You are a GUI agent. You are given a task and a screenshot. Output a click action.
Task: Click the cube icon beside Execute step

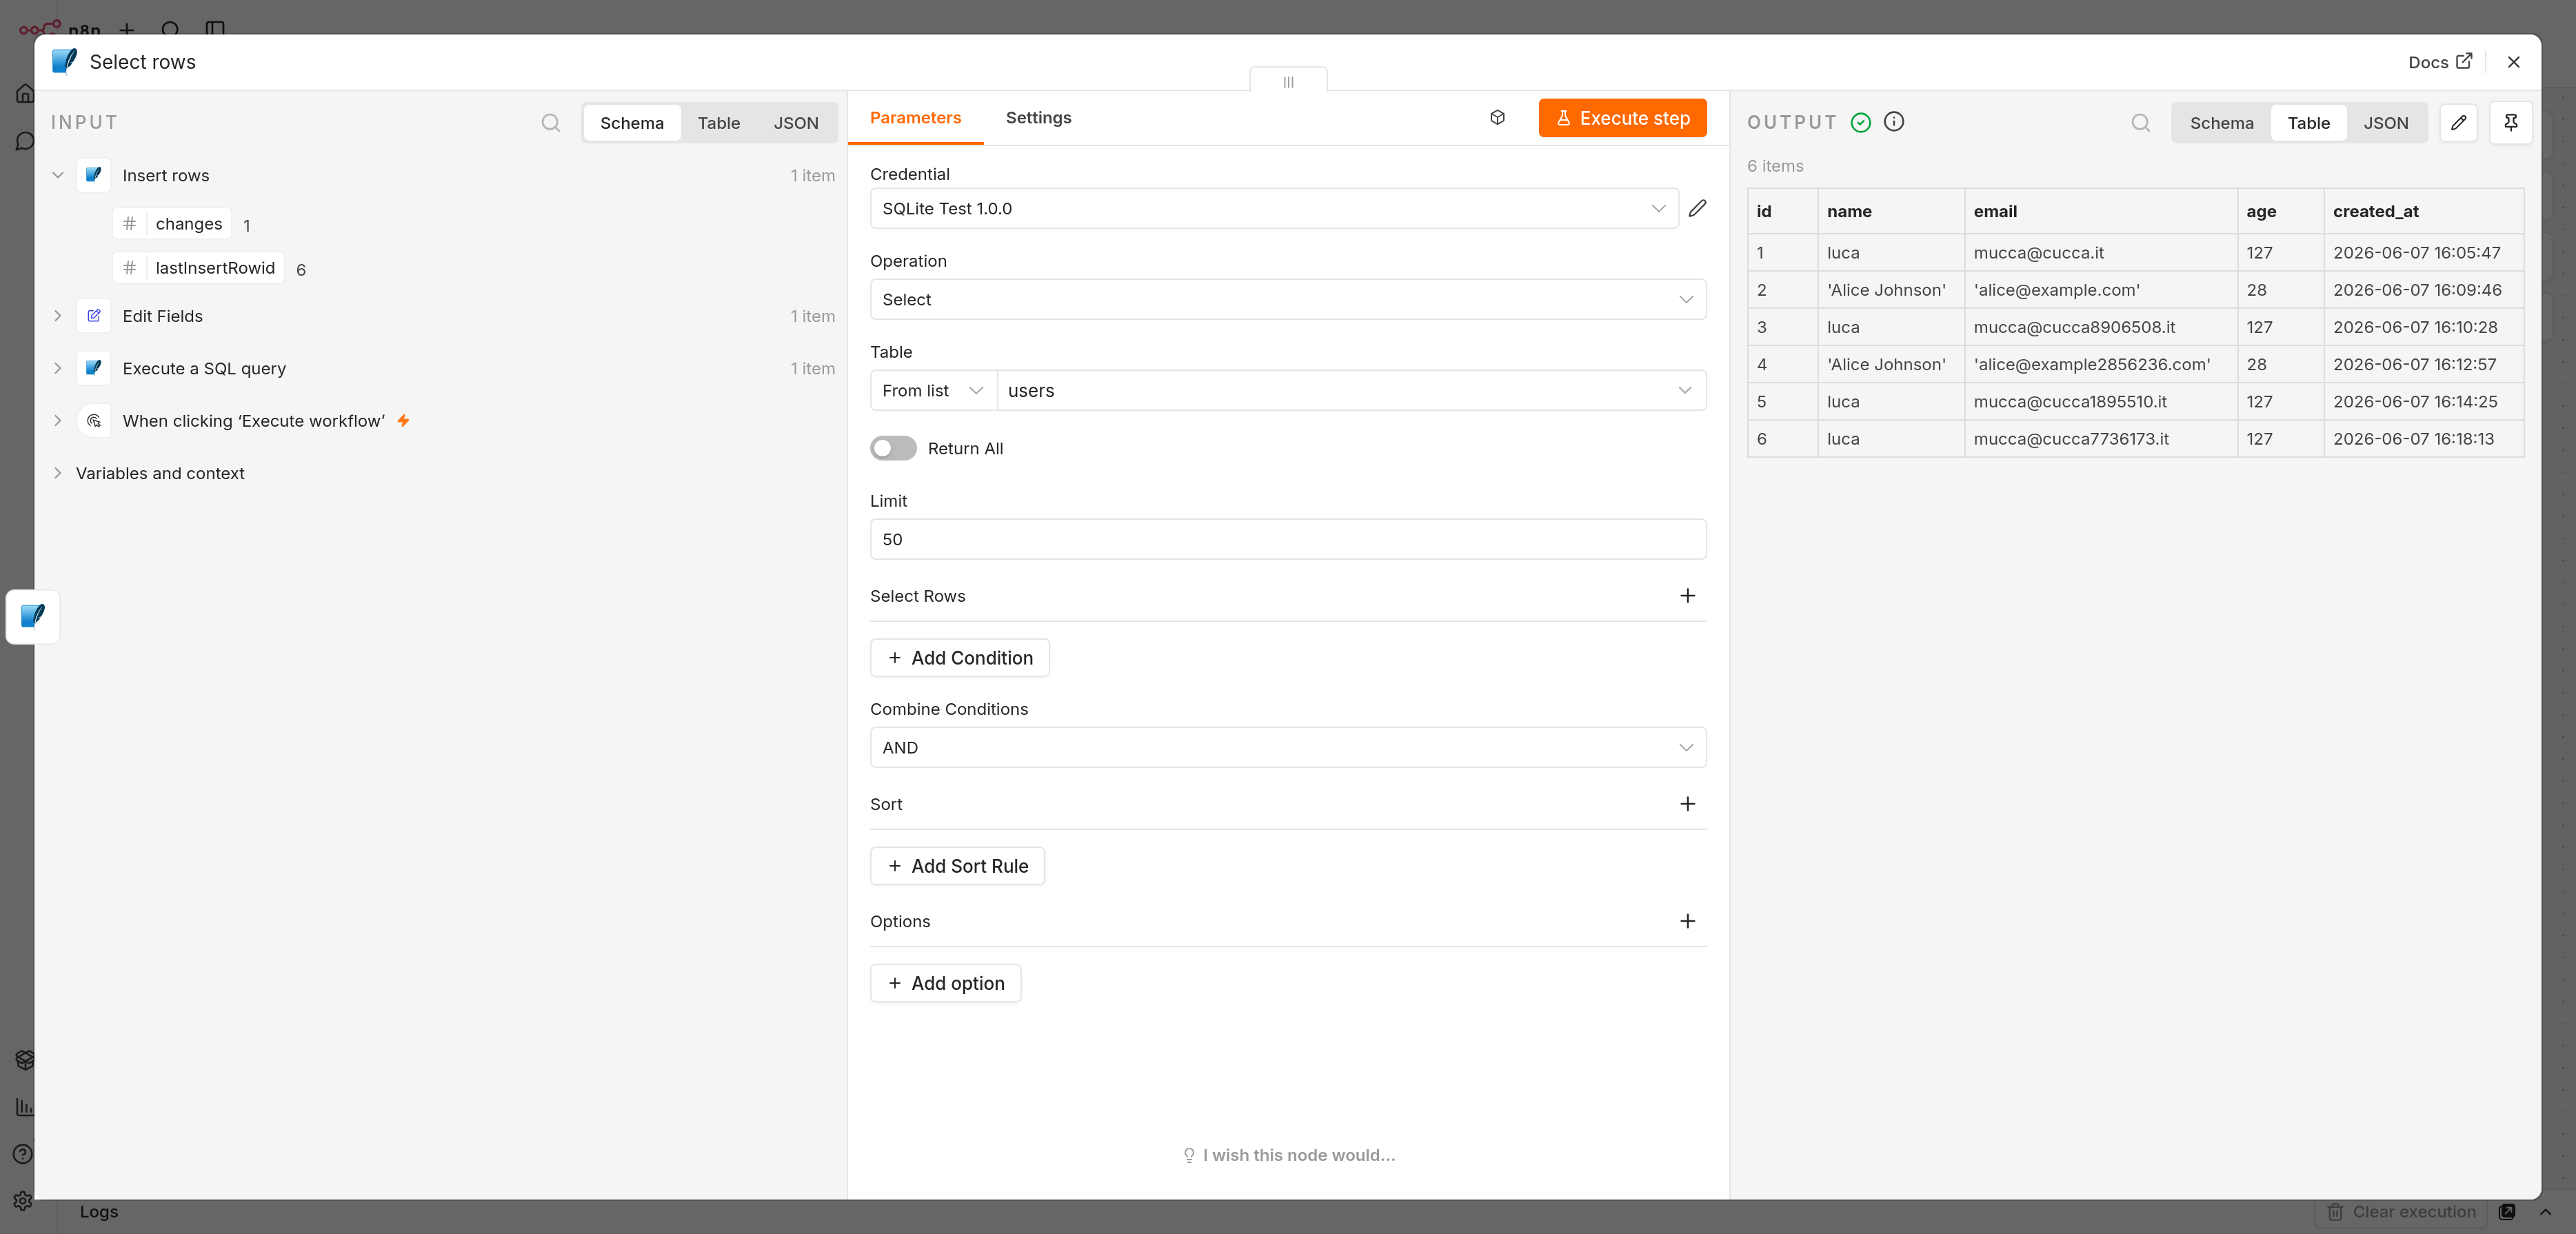[x=1497, y=118]
